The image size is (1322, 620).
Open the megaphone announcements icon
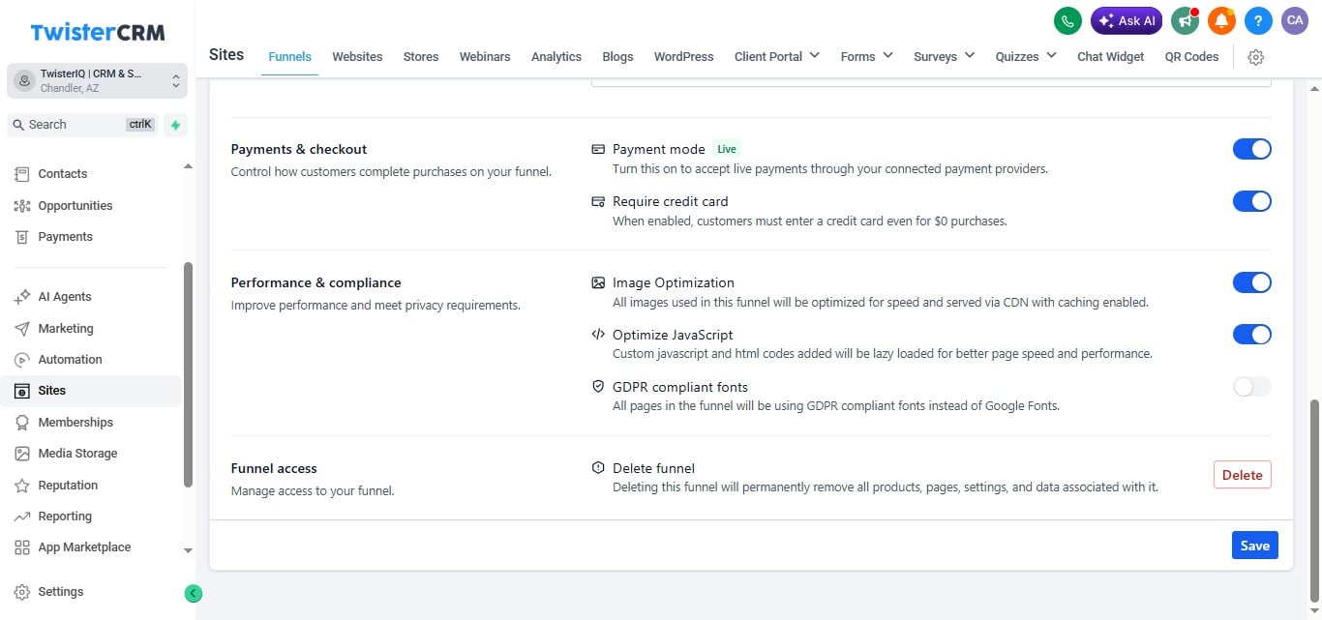coord(1185,20)
